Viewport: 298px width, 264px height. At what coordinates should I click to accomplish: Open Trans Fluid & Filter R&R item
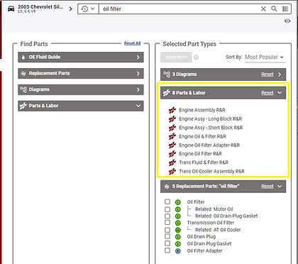point(204,163)
